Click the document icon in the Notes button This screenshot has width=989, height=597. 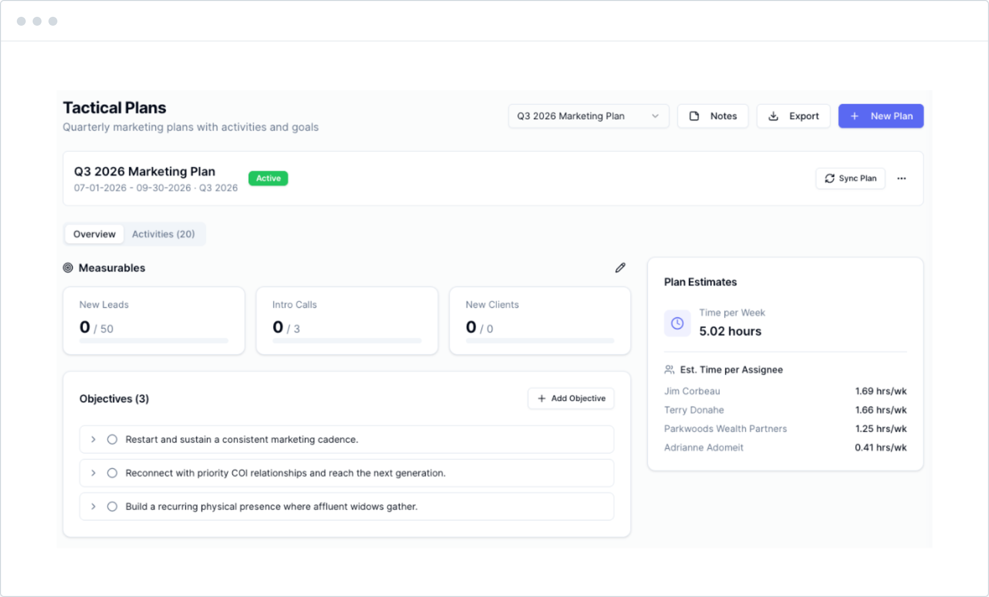pos(694,116)
